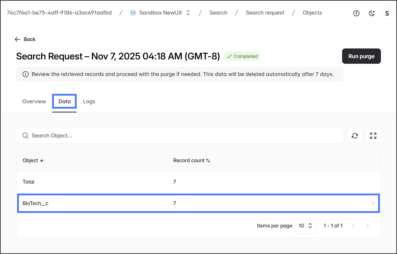Open the help question mark icon

click(356, 13)
